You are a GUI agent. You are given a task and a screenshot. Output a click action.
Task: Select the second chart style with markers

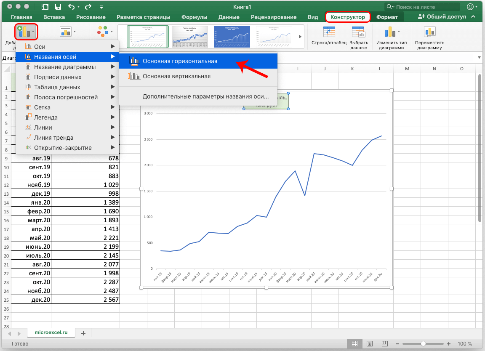coord(189,37)
